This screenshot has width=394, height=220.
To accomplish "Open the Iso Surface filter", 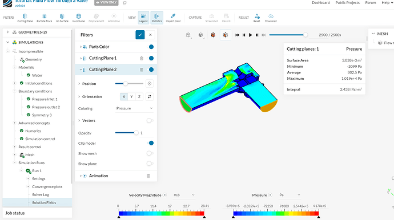I will coord(62,18).
